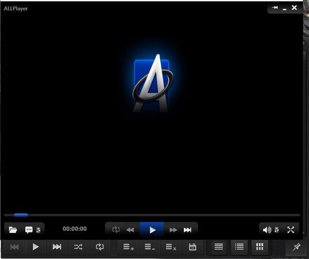
Task: Toggle shuffle mode in playlist toolbar
Action: point(78,247)
